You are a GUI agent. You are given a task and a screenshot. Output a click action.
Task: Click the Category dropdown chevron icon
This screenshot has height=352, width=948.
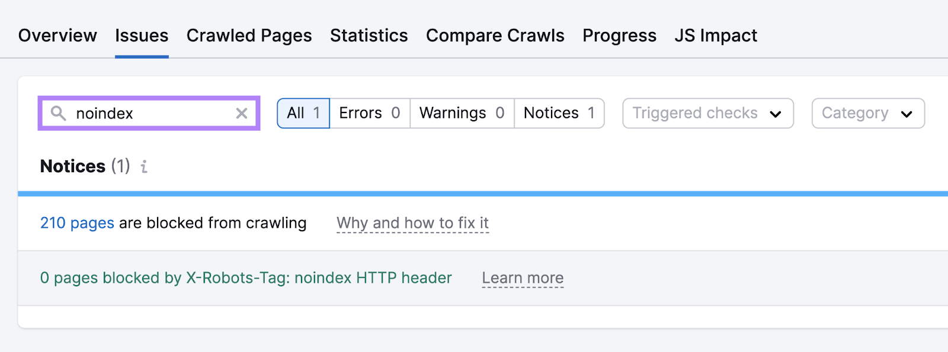tap(907, 113)
